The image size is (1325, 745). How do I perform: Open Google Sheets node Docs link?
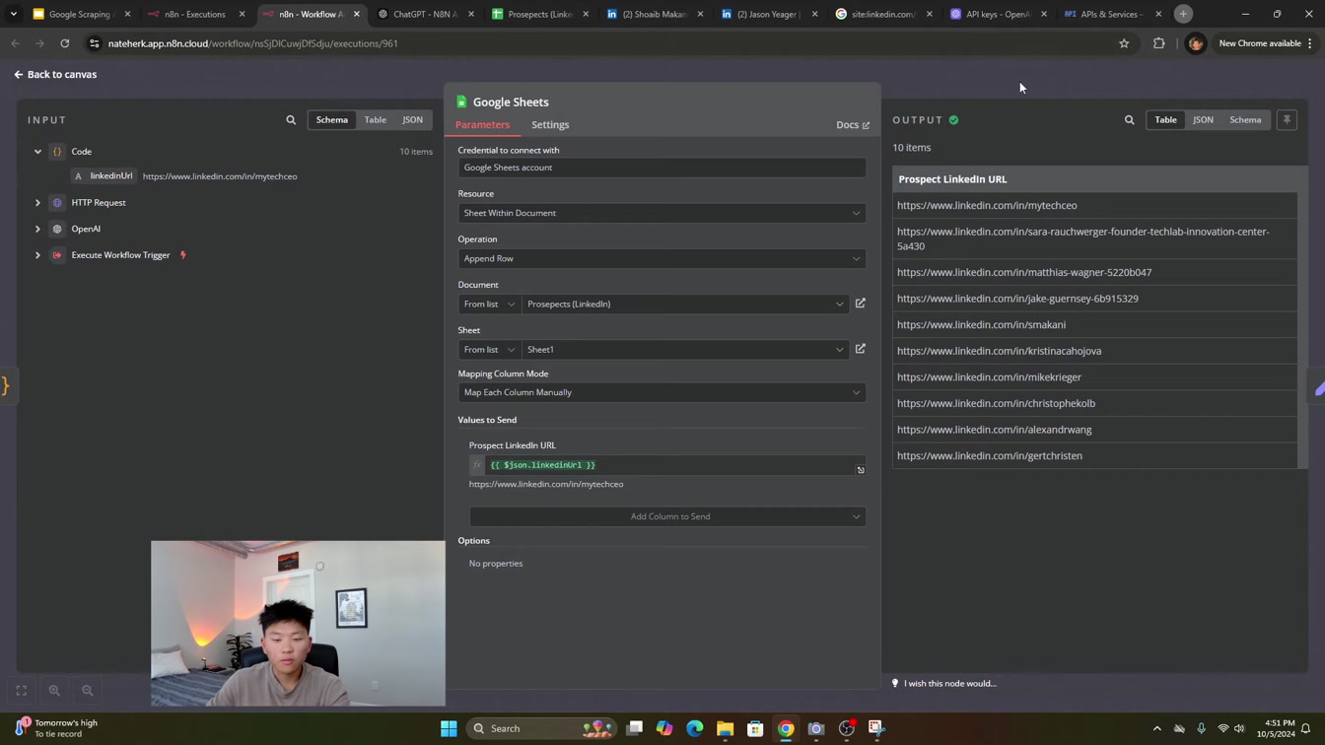point(852,125)
